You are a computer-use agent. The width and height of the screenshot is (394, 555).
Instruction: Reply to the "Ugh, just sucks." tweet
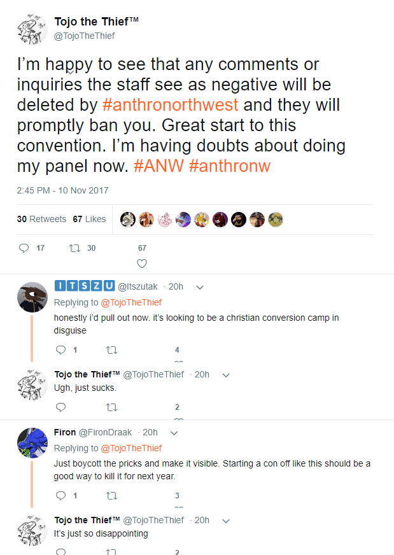(61, 407)
